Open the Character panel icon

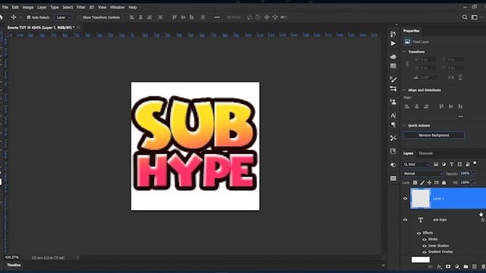[393, 115]
